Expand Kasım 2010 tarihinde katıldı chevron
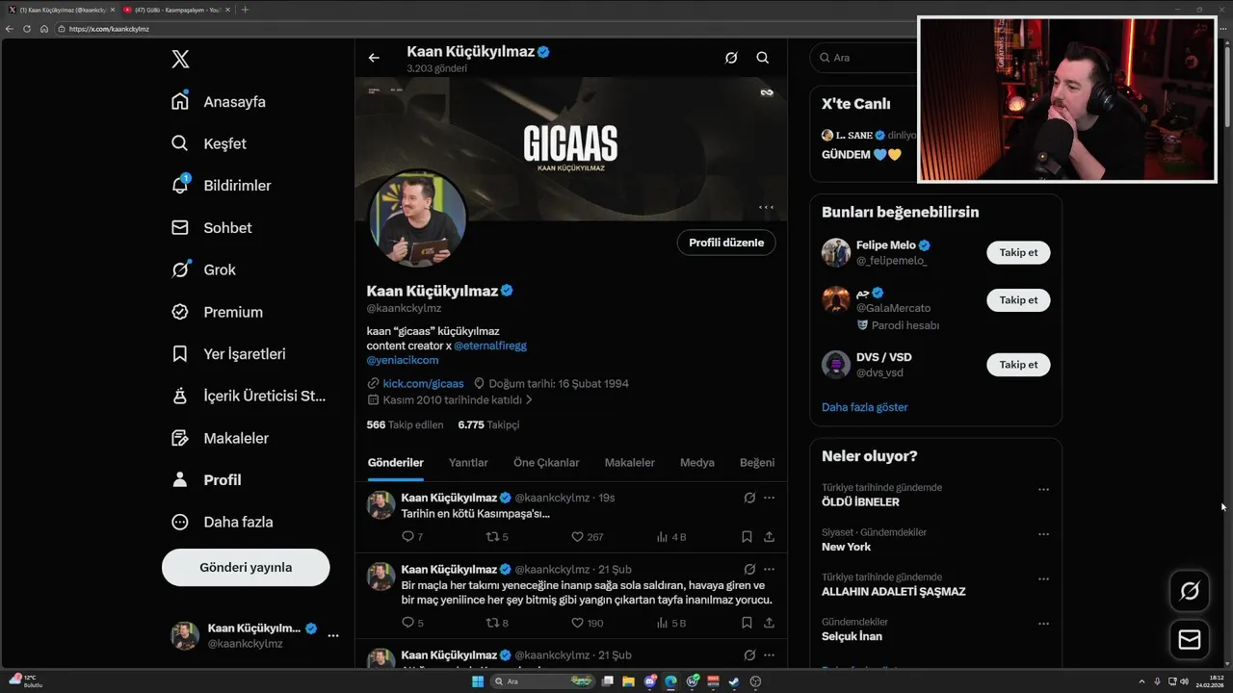1233x693 pixels. [x=529, y=399]
